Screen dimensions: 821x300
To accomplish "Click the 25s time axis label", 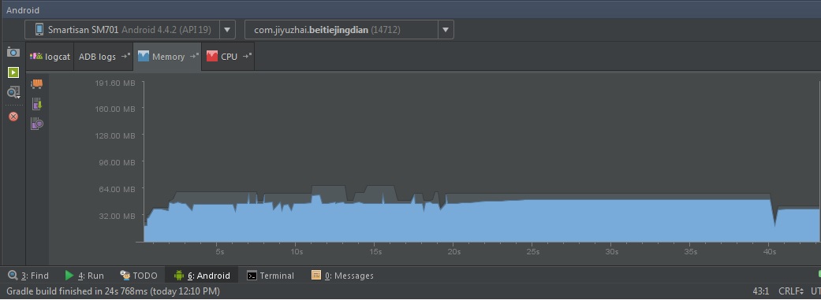I will [533, 252].
